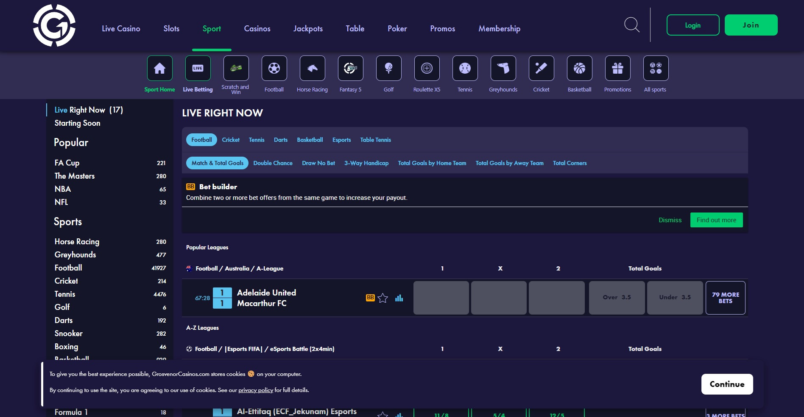Open the Esports live tab
The width and height of the screenshot is (804, 417).
pyautogui.click(x=341, y=140)
